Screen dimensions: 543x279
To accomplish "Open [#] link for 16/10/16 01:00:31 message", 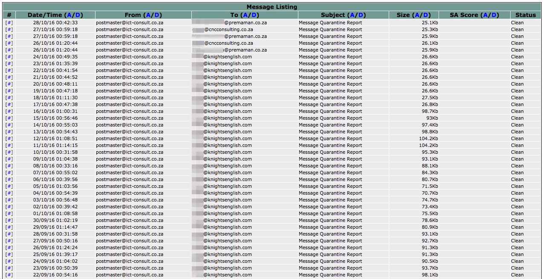I will coord(9,111).
